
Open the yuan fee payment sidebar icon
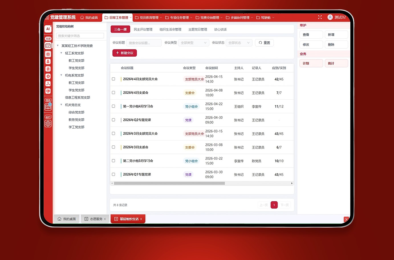[x=48, y=76]
